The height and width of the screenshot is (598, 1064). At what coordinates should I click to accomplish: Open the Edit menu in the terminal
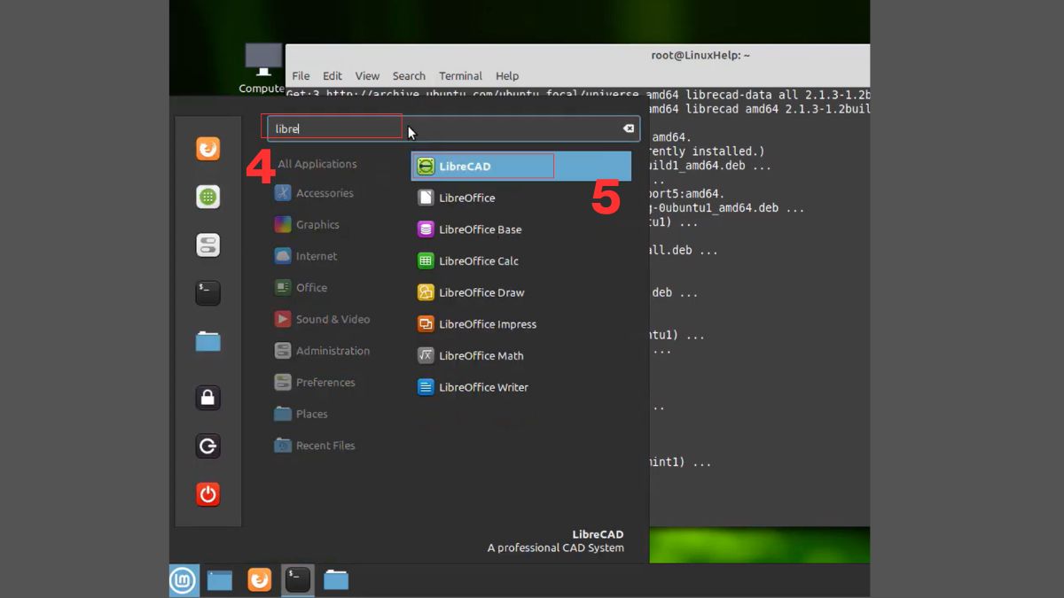[x=332, y=76]
